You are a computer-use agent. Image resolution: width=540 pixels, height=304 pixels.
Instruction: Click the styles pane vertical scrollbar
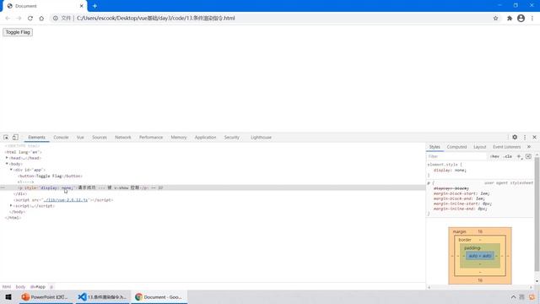pyautogui.click(x=537, y=214)
